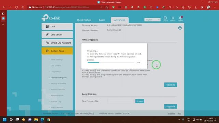Open the VPN Server menu
Image resolution: width=219 pixels, height=123 pixels.
pyautogui.click(x=57, y=35)
